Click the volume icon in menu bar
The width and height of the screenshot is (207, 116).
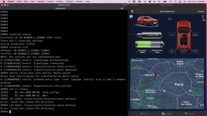pos(159,1)
